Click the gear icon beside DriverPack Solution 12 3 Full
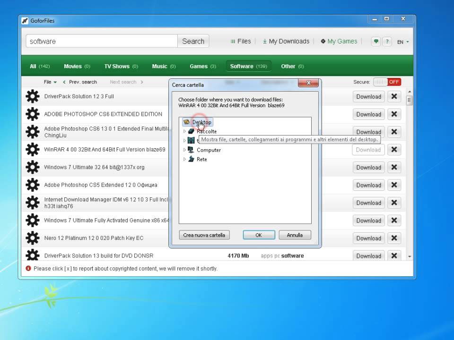The height and width of the screenshot is (340, 454). tap(33, 96)
